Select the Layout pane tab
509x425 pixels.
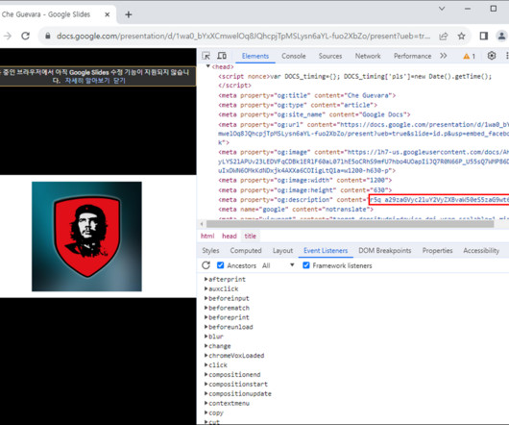coord(282,251)
